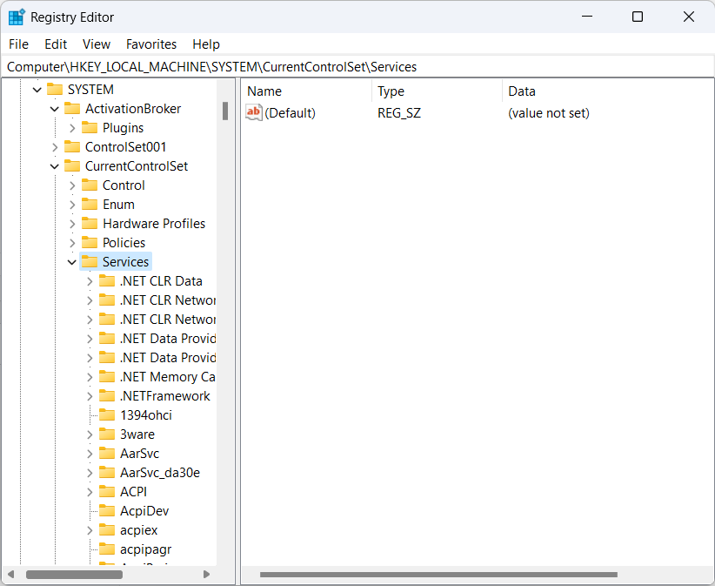Select the 1394ohci key label
This screenshot has width=715, height=586.
(x=146, y=415)
